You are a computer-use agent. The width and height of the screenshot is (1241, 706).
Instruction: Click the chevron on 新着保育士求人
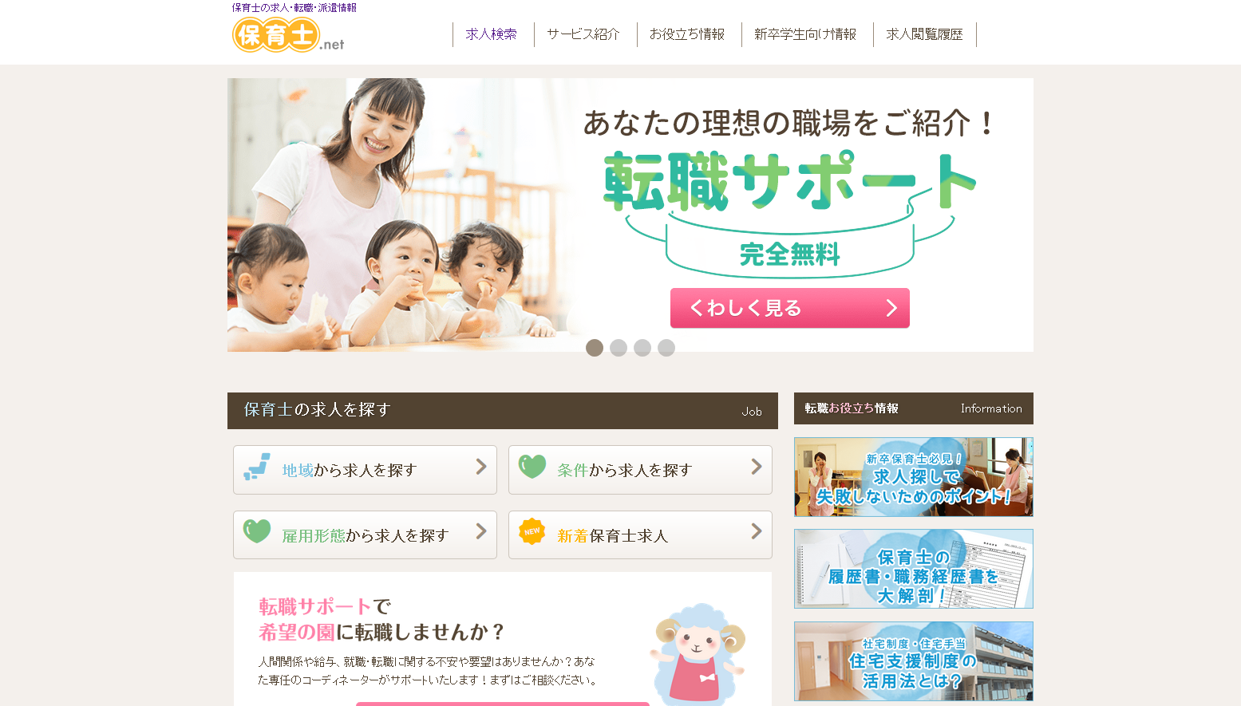click(757, 531)
